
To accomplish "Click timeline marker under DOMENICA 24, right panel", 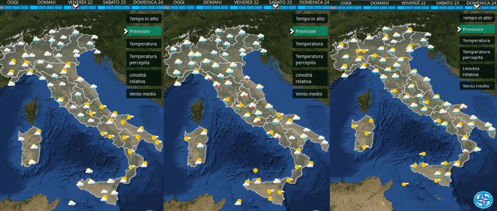I will click(x=477, y=6).
